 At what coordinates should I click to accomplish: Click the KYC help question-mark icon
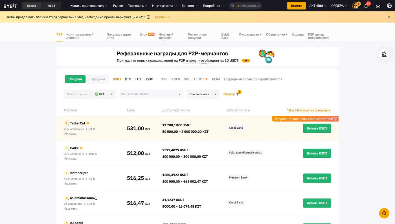(148, 17)
